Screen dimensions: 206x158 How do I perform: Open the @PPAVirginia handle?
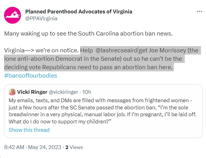click(x=41, y=18)
